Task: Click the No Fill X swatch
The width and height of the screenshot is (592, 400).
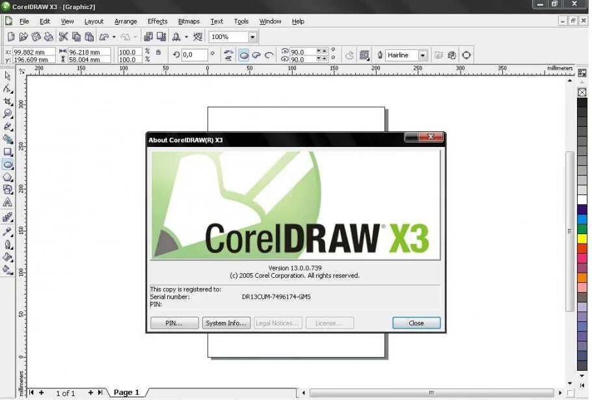Action: pyautogui.click(x=582, y=92)
